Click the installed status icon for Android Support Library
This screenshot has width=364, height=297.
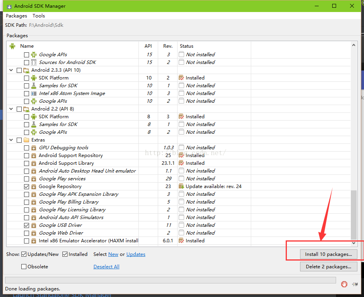pos(181,163)
